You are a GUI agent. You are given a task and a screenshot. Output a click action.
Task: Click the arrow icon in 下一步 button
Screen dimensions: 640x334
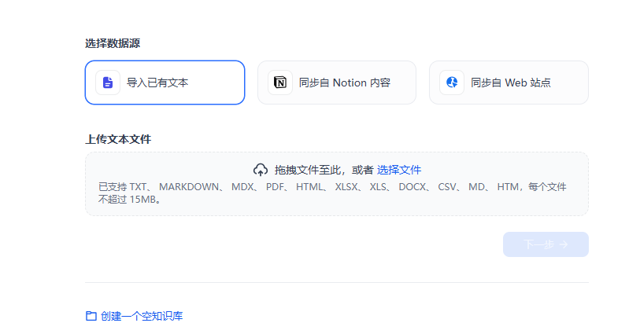(564, 244)
